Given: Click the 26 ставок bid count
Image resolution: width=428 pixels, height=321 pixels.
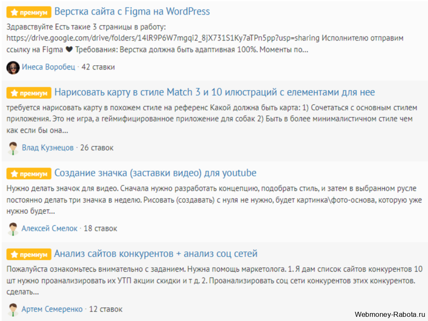Looking at the screenshot, I should coord(97,148).
